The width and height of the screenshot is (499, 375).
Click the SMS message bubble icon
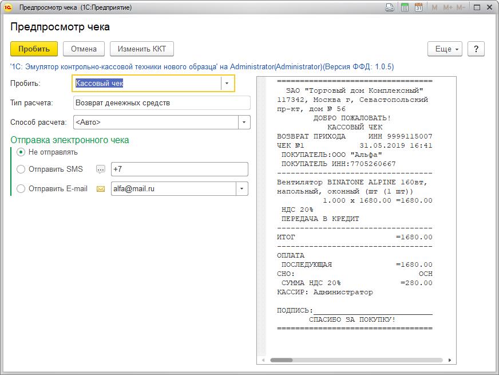coord(101,169)
